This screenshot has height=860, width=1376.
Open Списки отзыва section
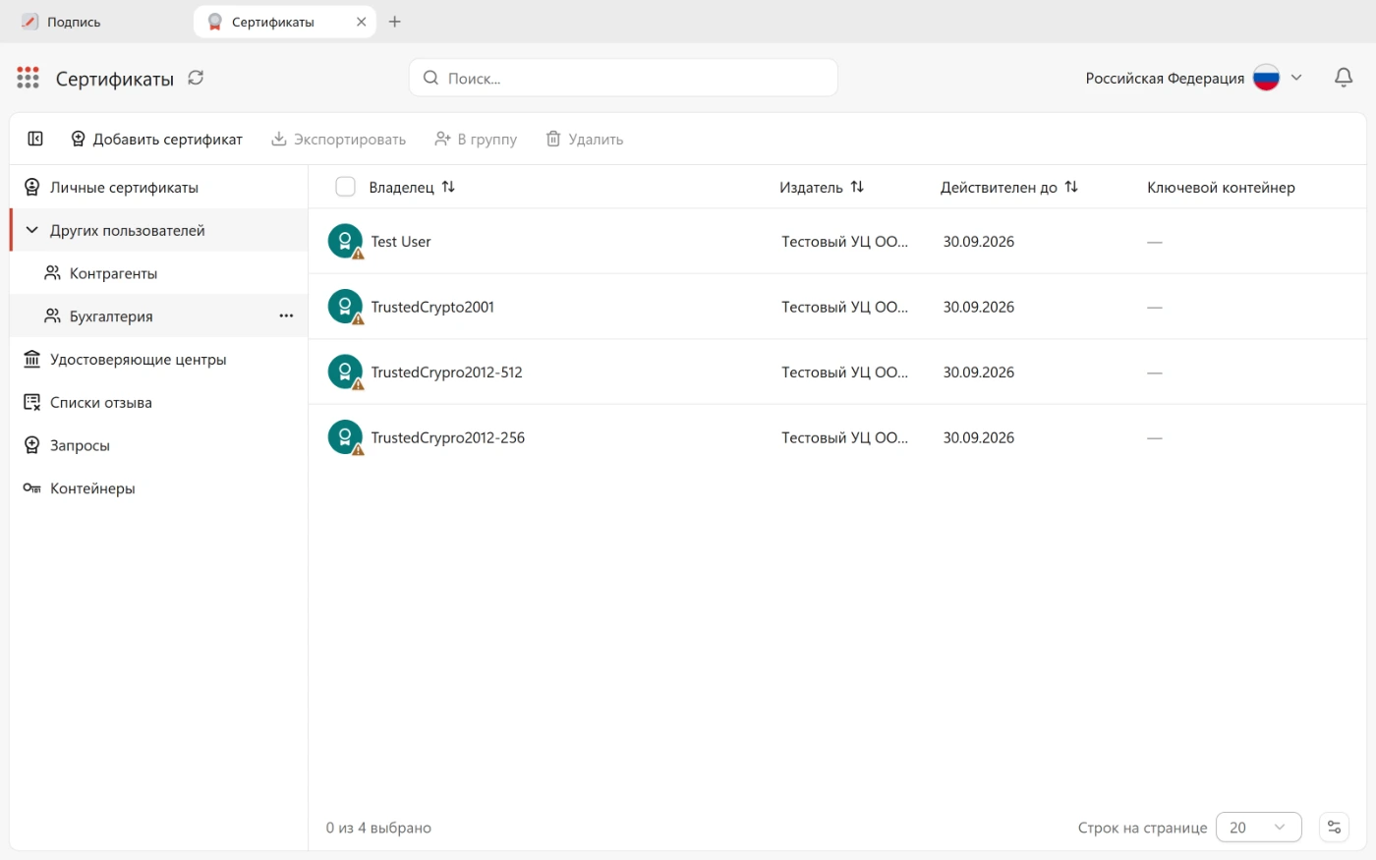158,402
